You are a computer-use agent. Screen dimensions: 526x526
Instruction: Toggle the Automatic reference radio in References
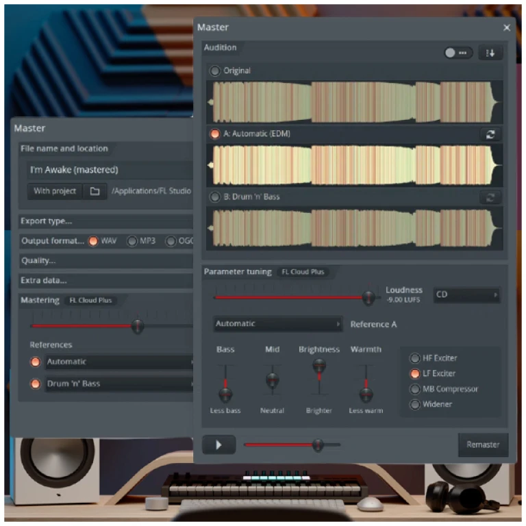(x=35, y=362)
